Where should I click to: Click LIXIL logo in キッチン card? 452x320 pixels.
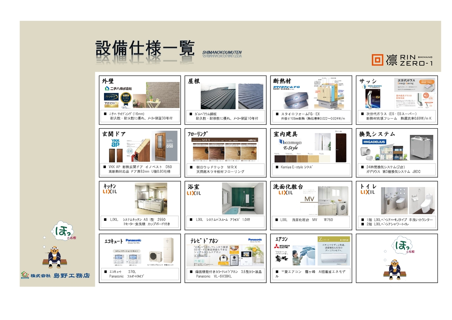click(x=110, y=191)
